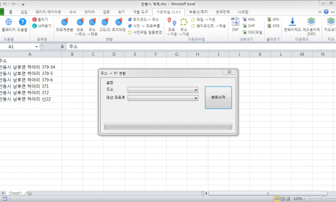Open the 주소 dropdown in the dialog
Image resolution: width=336 pixels, height=202 pixels.
[x=163, y=90]
